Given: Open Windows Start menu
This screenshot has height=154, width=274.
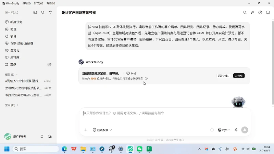Looking at the screenshot, I should (7, 149).
